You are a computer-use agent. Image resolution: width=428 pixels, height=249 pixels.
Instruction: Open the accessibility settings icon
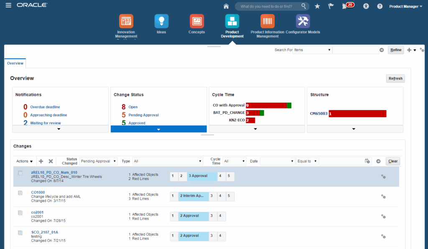365,6
